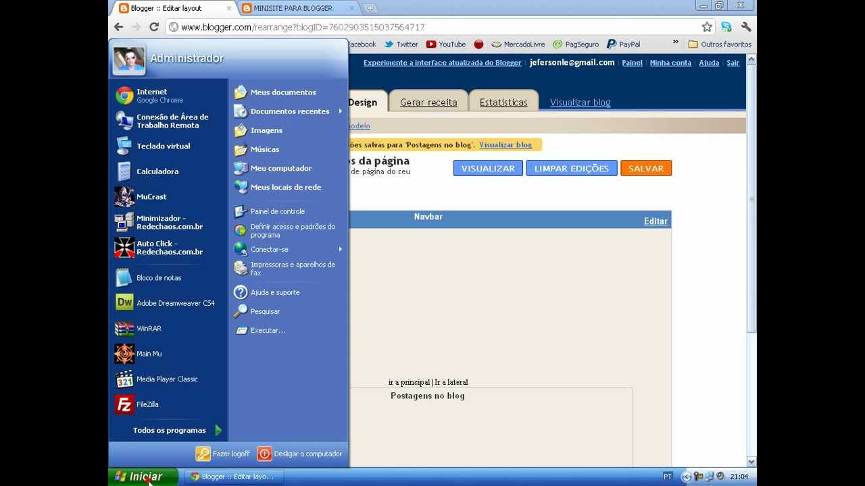Expand Documentos recentes submenu

[x=288, y=111]
